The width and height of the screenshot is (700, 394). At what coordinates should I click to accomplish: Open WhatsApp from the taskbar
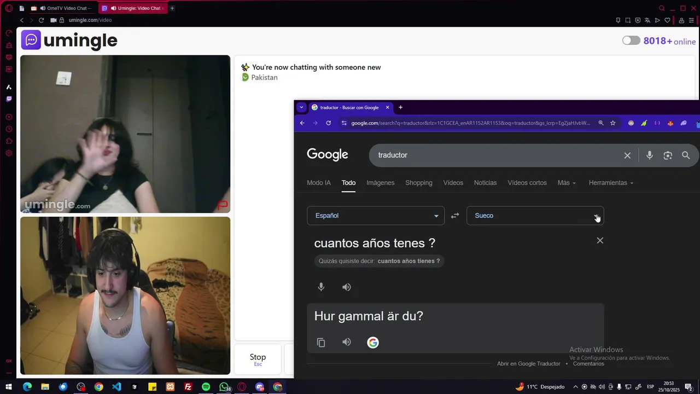pyautogui.click(x=224, y=387)
